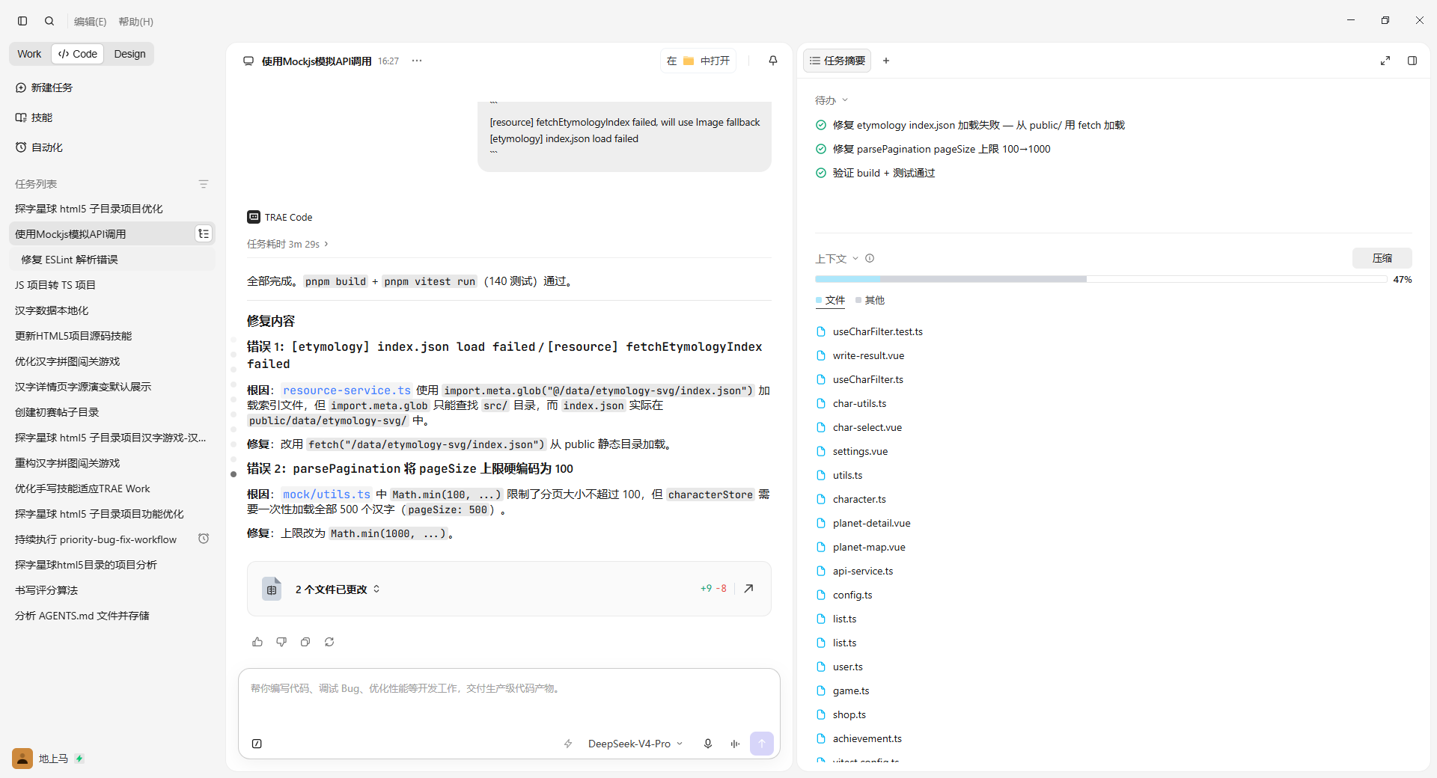Expand the right panel to full size
1437x778 pixels.
coord(1385,61)
